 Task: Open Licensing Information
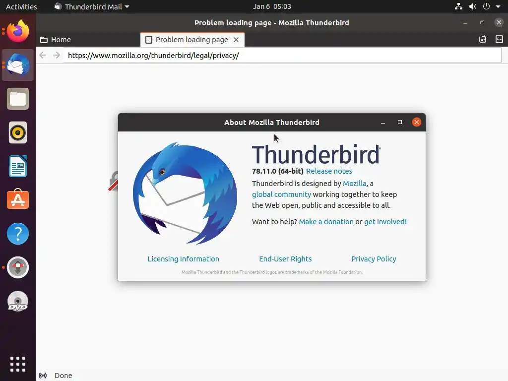(184, 259)
